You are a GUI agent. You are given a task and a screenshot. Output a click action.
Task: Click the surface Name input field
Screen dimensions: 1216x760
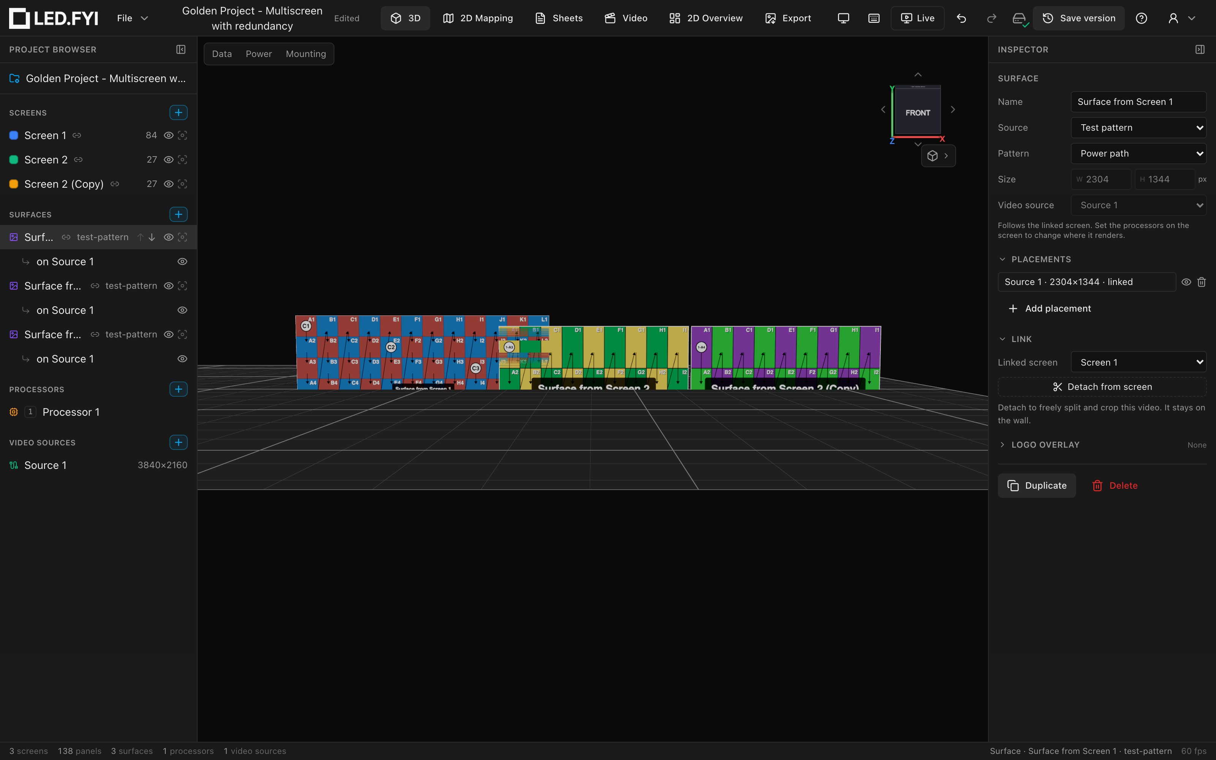pyautogui.click(x=1138, y=102)
